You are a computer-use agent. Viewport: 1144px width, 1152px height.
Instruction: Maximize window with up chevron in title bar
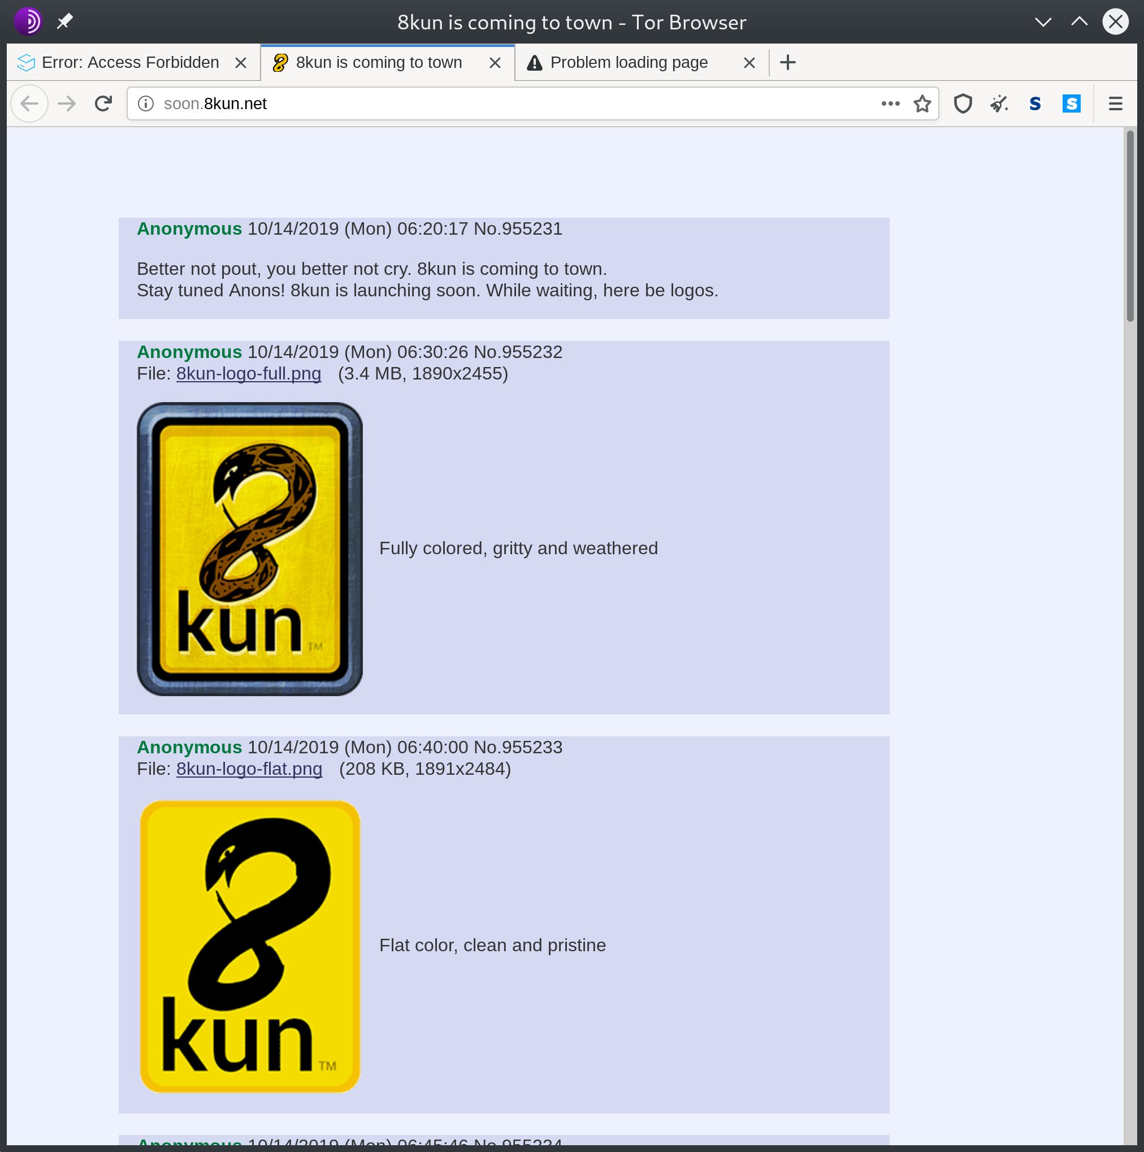(1079, 22)
